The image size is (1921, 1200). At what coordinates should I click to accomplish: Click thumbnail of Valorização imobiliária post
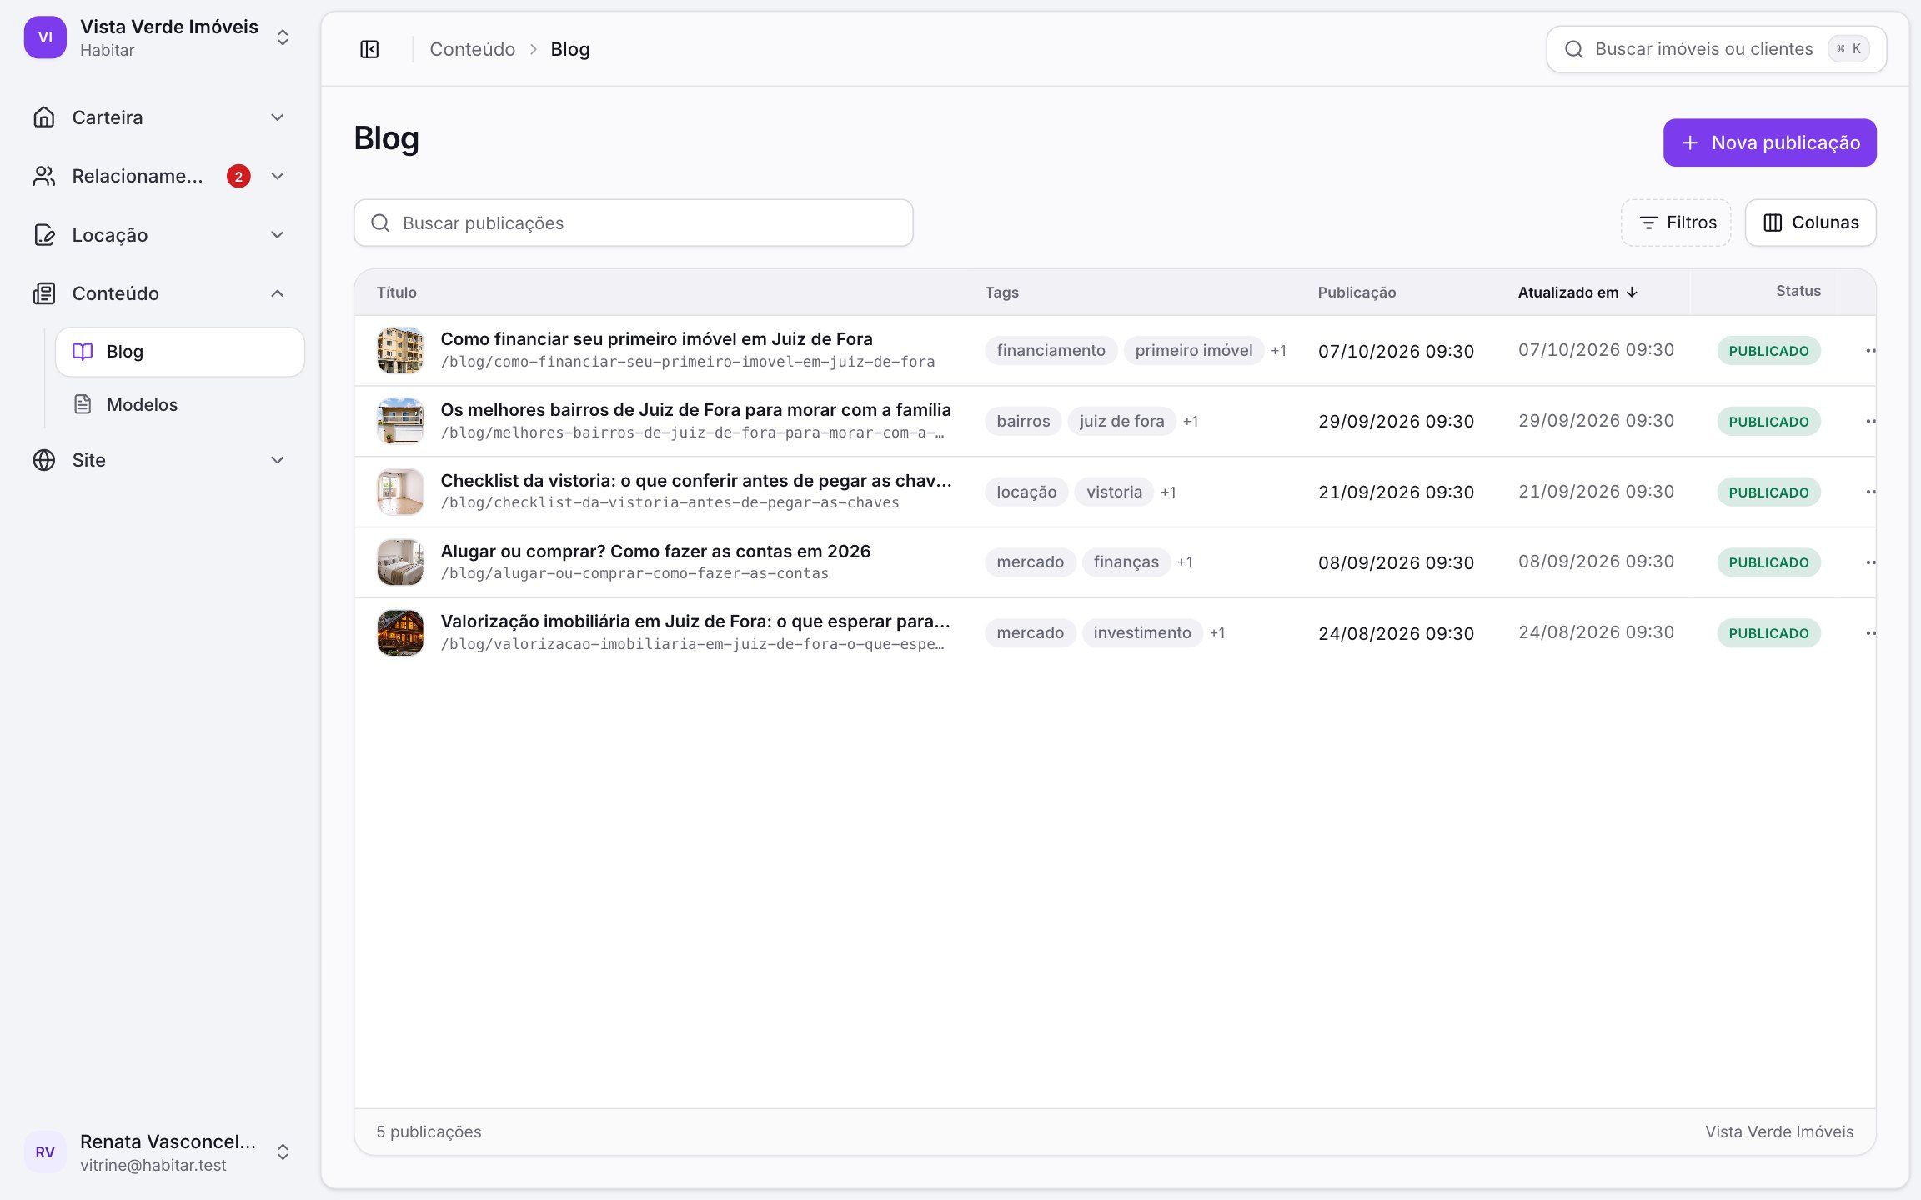400,633
